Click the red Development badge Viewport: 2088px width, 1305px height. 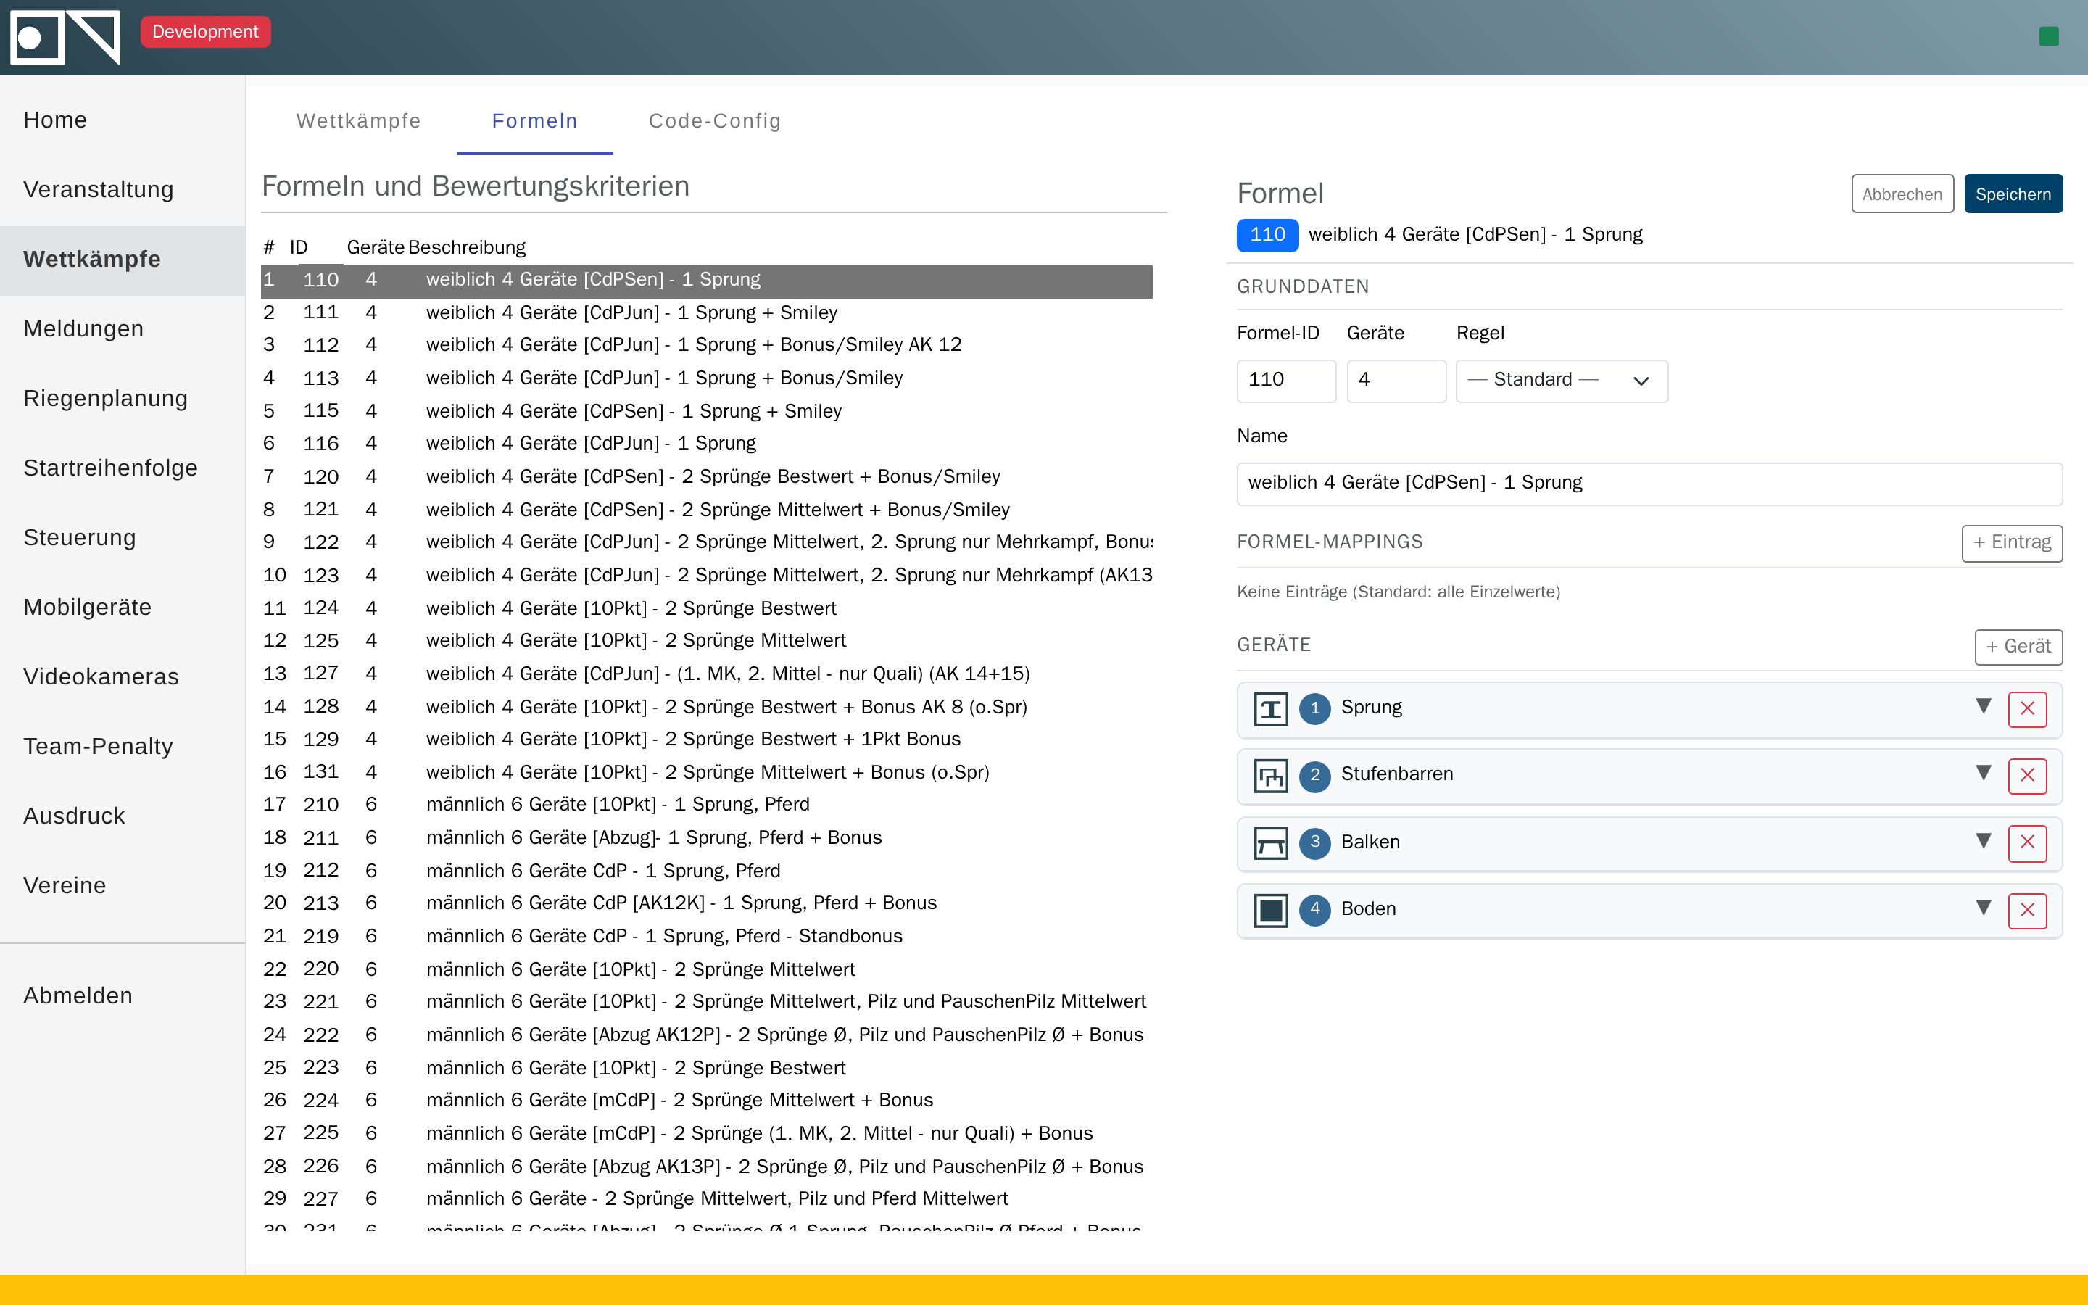click(x=205, y=32)
